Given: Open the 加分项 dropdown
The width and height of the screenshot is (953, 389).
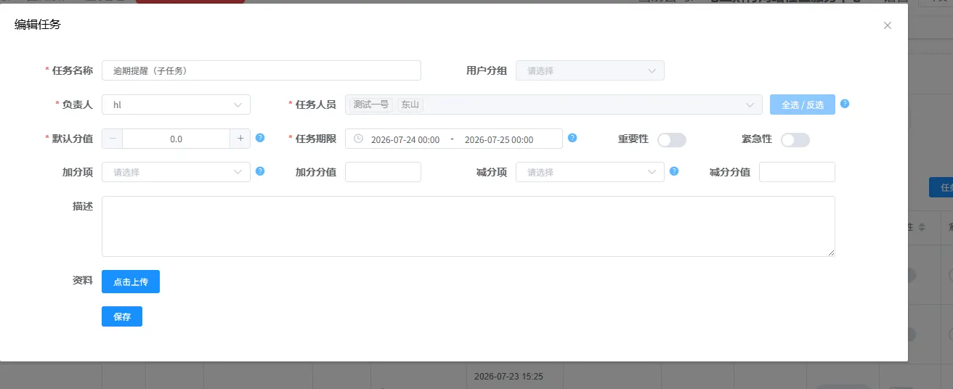Looking at the screenshot, I should click(176, 172).
